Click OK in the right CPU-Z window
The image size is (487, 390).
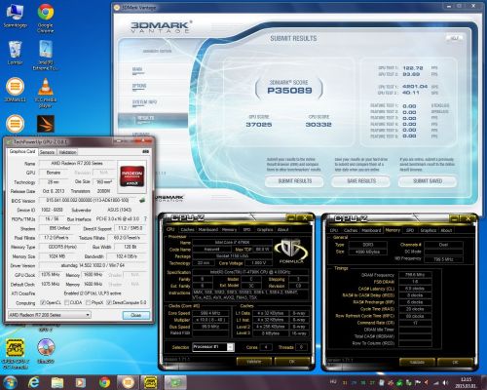pyautogui.click(x=455, y=362)
